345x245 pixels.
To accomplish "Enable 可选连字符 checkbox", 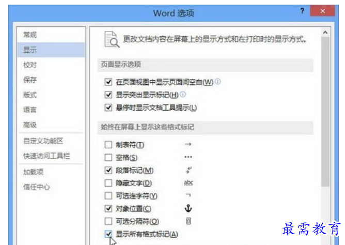I will click(108, 196).
